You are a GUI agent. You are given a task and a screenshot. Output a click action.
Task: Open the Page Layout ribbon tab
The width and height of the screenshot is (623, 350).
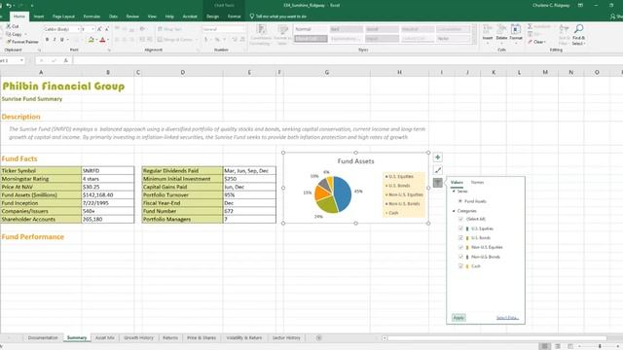pyautogui.click(x=63, y=17)
